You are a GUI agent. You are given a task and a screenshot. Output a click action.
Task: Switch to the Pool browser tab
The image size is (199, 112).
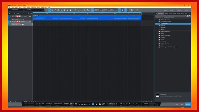(186, 14)
